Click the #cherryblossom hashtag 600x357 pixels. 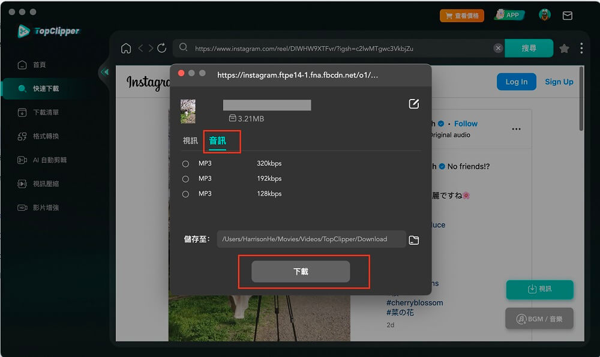point(415,302)
